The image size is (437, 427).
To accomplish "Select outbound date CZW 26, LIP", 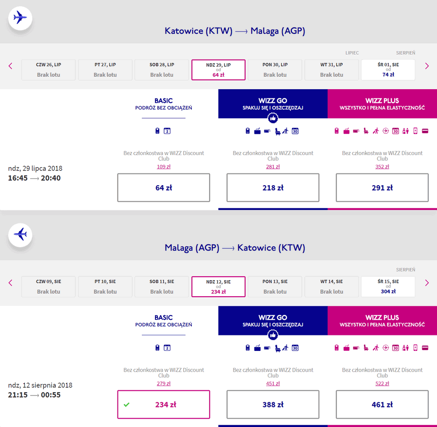I will coord(49,70).
